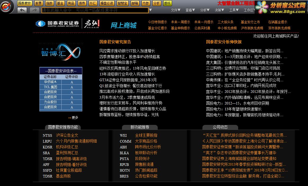Click the 国泰君安证券 logo
Viewport: 308px width, 186px height.
tap(57, 24)
